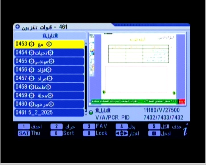The image size is (206, 165).
Task: Select channel 0456 in the list
Action: [x=49, y=70]
